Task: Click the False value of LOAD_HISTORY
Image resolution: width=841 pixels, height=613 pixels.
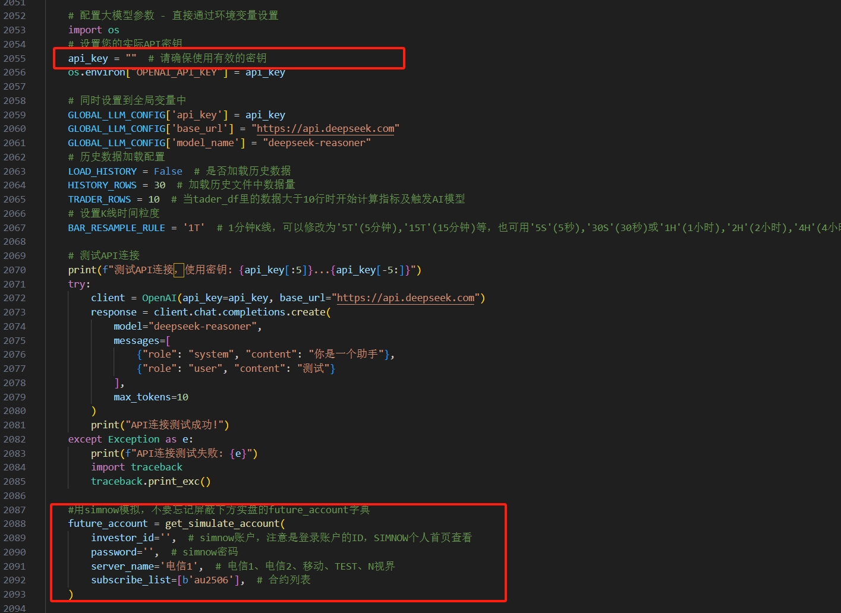Action: (168, 171)
